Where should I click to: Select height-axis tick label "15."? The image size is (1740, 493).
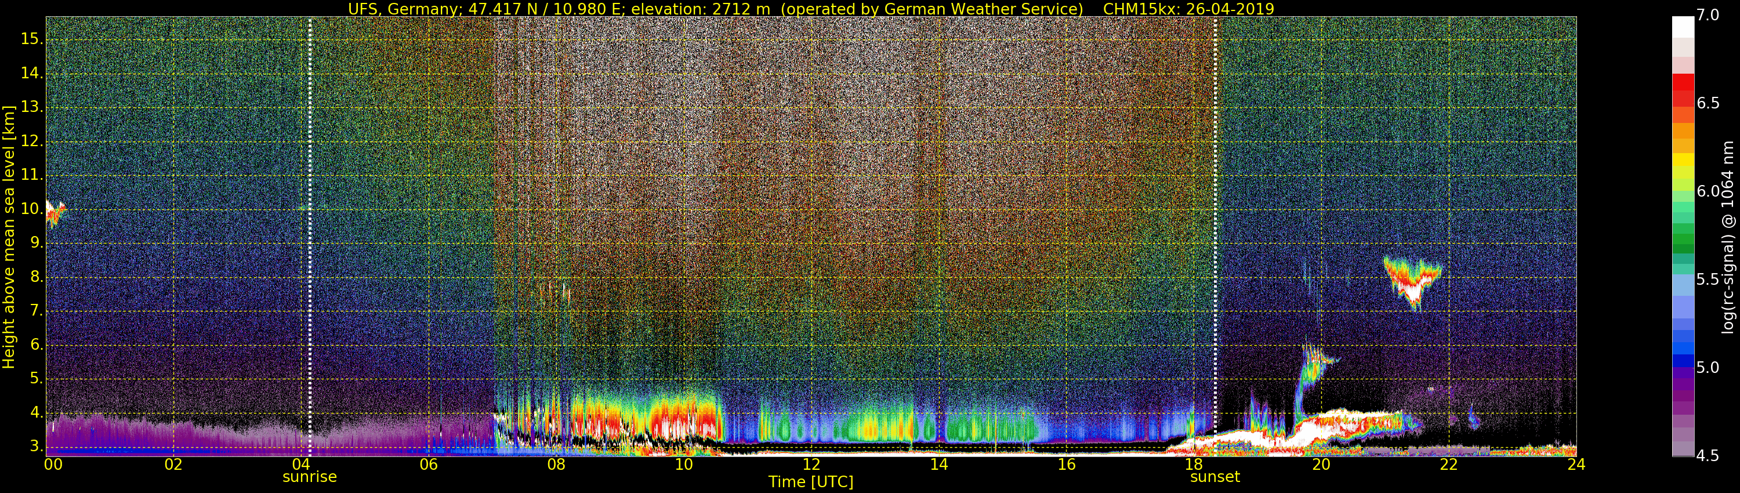pyautogui.click(x=31, y=39)
